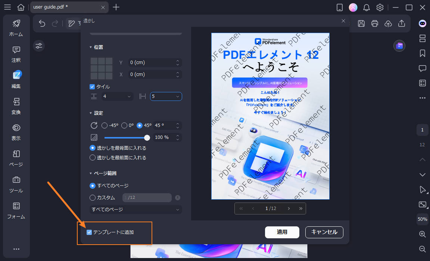Viewport: 430px width, 261px height.
Task: Open the hamburger menu top left
Action: 7,7
